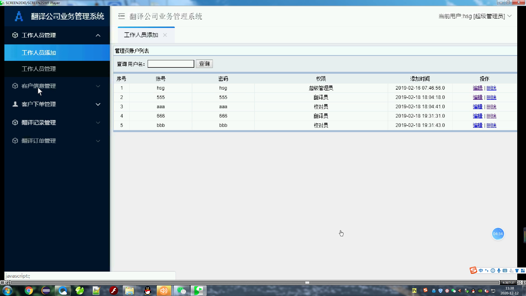This screenshot has height=296, width=526.
Task: Pause the Screen2SWF player playback
Action: pos(2,283)
